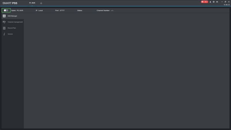Viewport: 231px width, 130px height.
Task: Open the system performance gauge icon
Action: click(217, 2)
